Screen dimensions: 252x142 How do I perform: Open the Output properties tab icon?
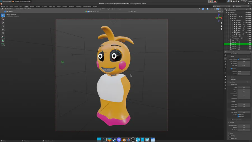tap(225, 61)
